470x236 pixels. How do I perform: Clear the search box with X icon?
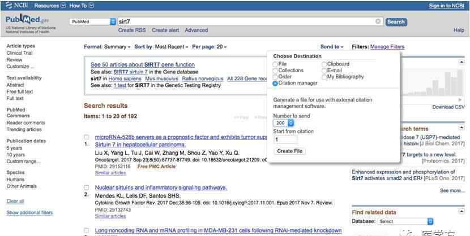(x=378, y=21)
